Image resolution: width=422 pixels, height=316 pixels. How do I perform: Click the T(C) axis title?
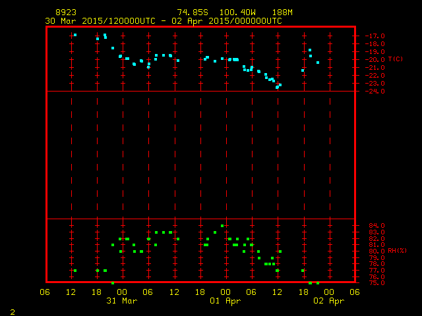[x=396, y=59]
